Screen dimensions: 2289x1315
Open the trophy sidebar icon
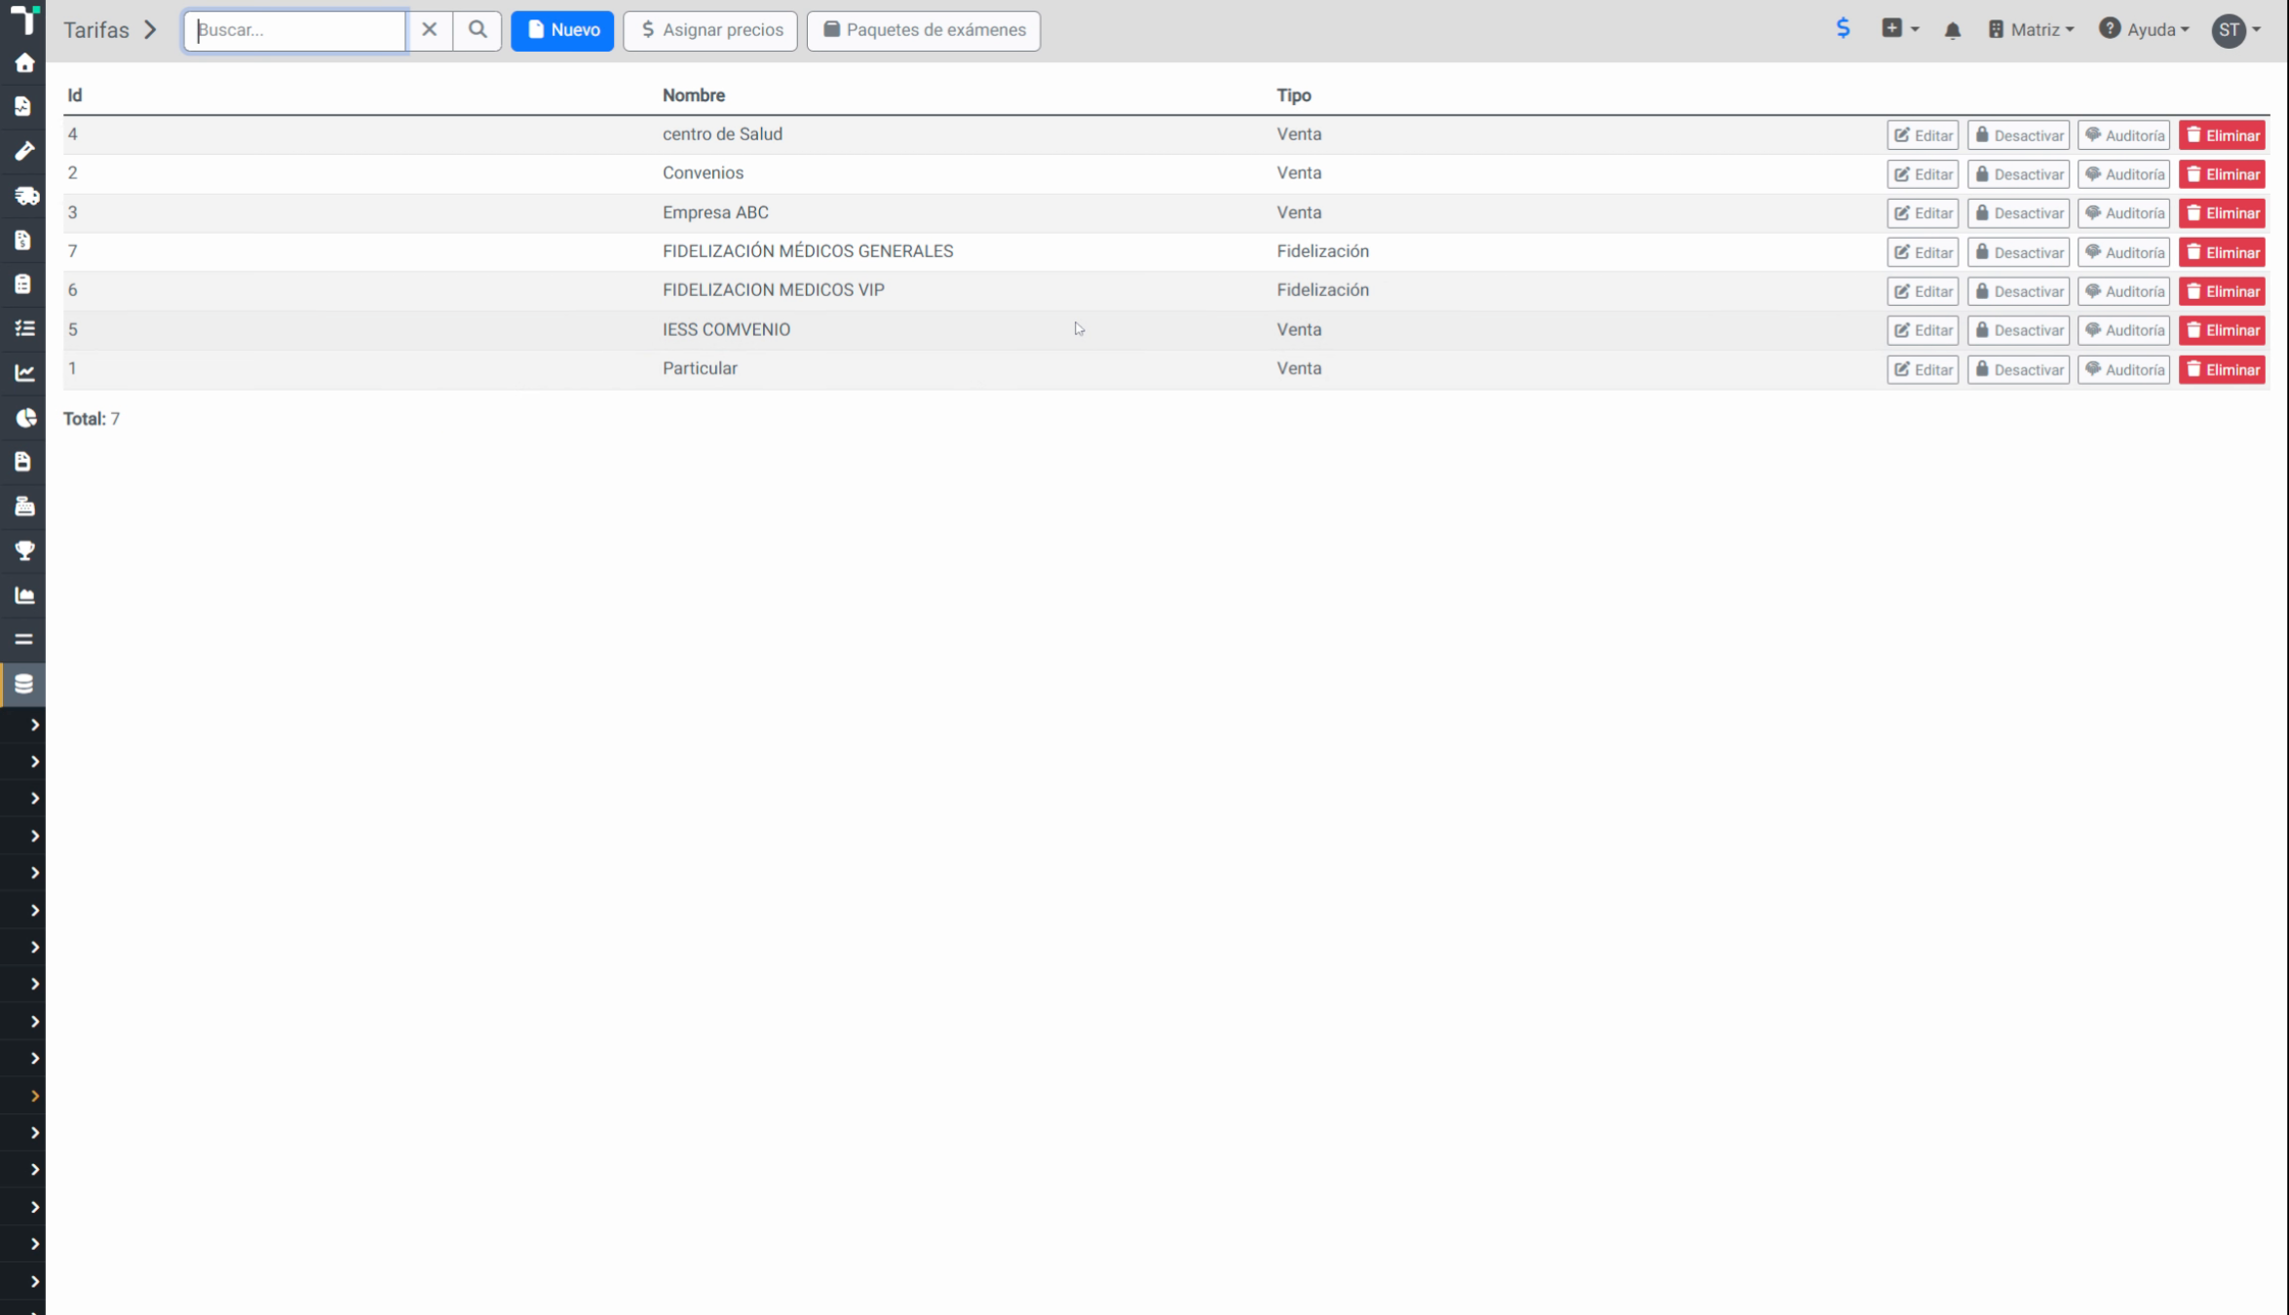(x=24, y=550)
